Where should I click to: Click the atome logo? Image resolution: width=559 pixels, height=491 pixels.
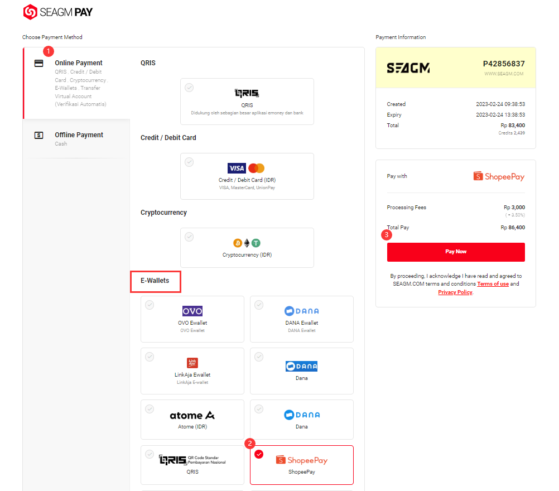(192, 416)
